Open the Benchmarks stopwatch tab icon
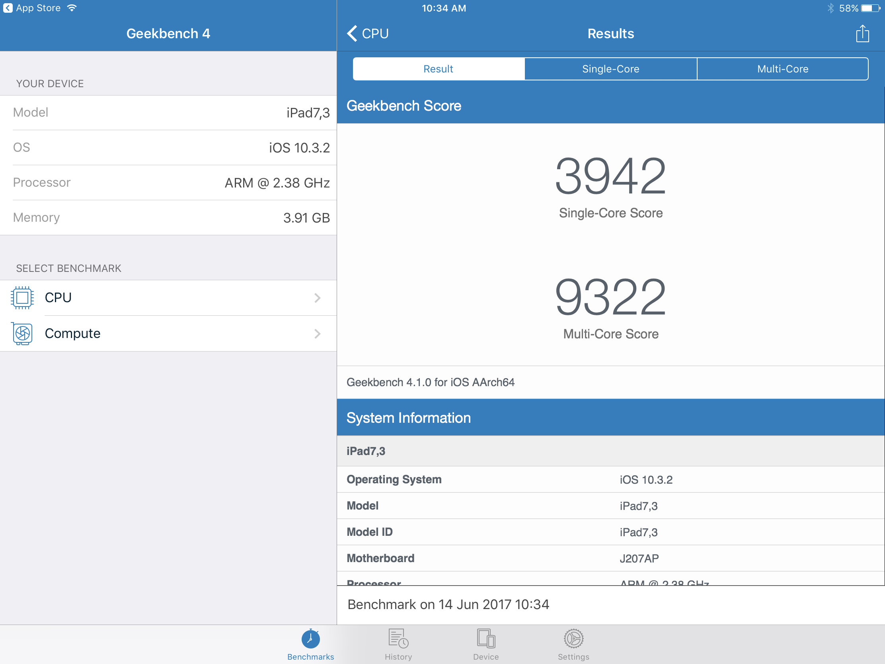This screenshot has height=664, width=885. click(x=310, y=639)
